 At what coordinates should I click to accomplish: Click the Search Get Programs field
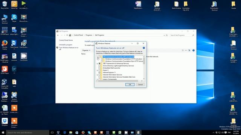182,35
